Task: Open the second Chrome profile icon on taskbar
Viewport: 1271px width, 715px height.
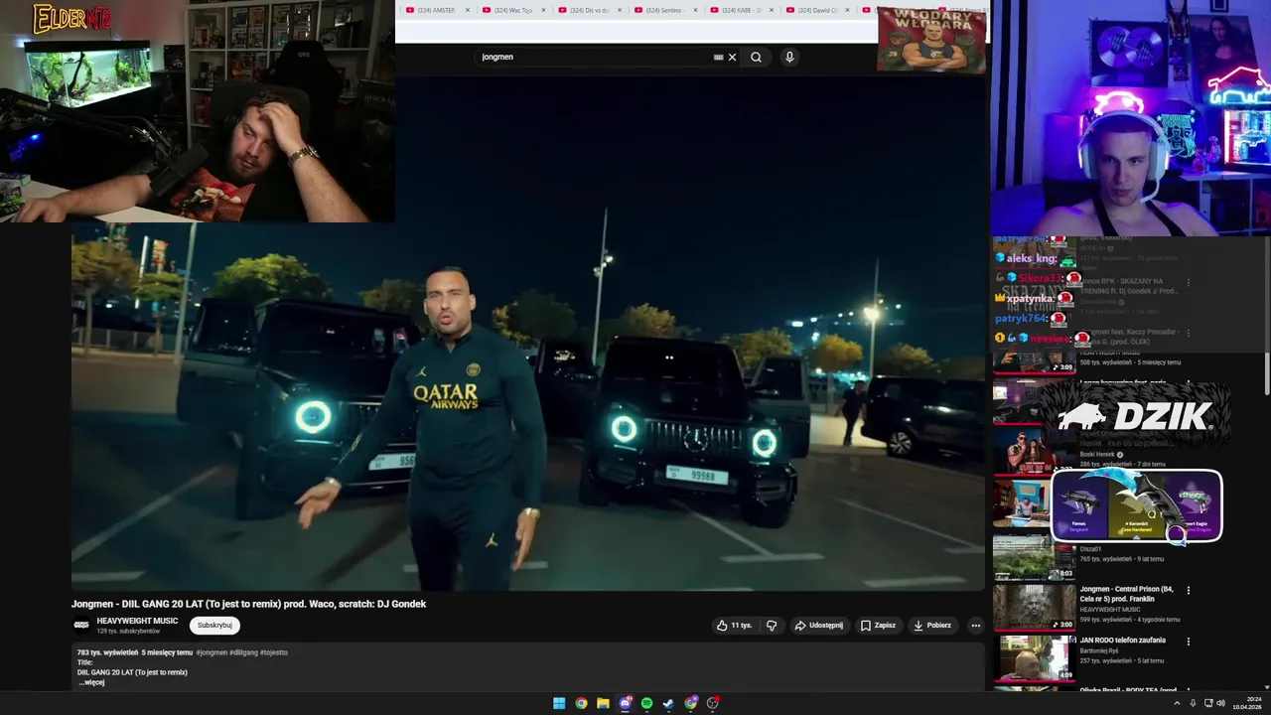Action: click(x=691, y=703)
